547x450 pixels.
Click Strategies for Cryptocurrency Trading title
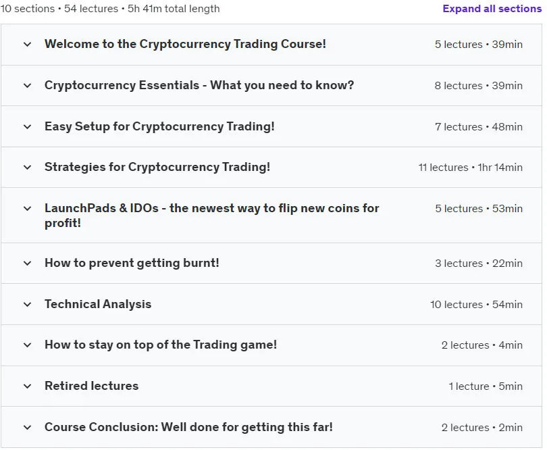tap(157, 167)
